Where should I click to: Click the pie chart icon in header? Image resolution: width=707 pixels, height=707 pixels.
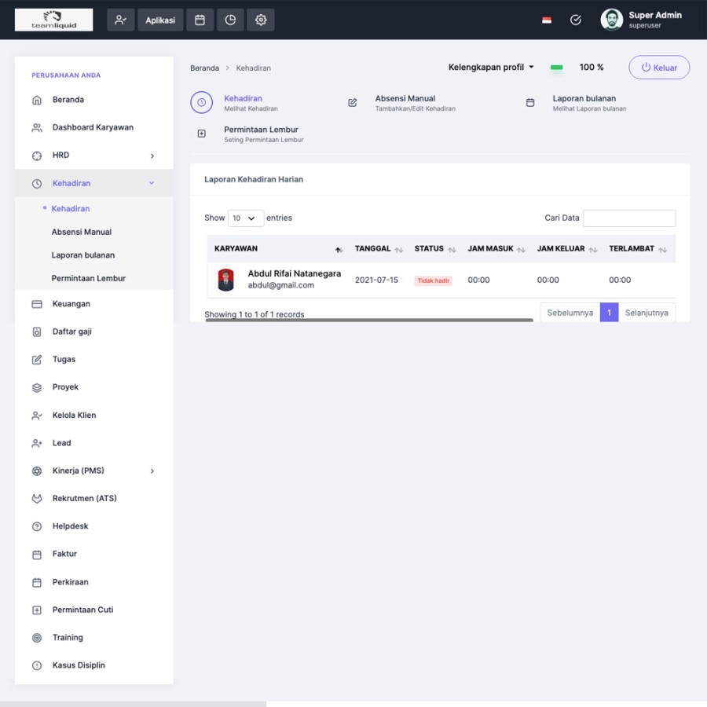[x=230, y=20]
